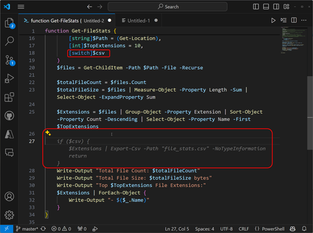Toggle the bottom panel layout icon
Viewport: 313px width, 233px height.
pyautogui.click(x=266, y=7)
